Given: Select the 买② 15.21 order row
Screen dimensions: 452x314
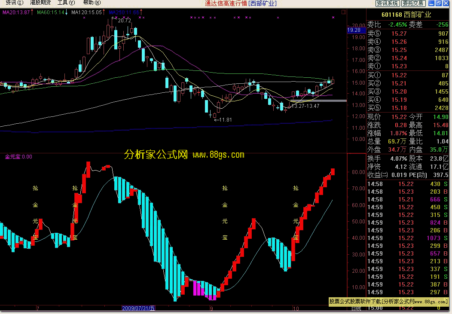Looking at the screenshot, I should tap(408, 83).
